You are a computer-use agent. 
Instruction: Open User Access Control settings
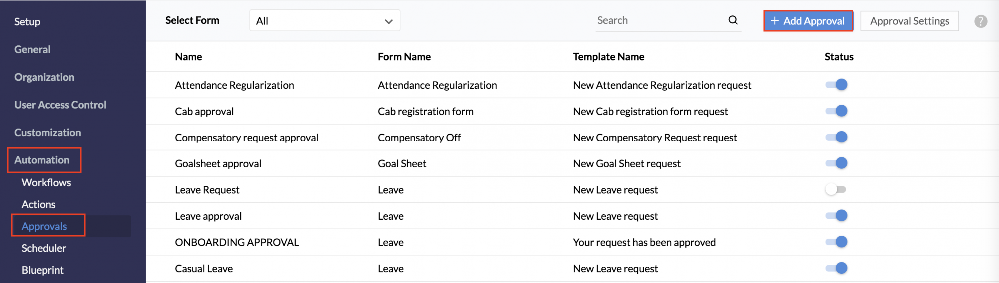click(x=60, y=105)
